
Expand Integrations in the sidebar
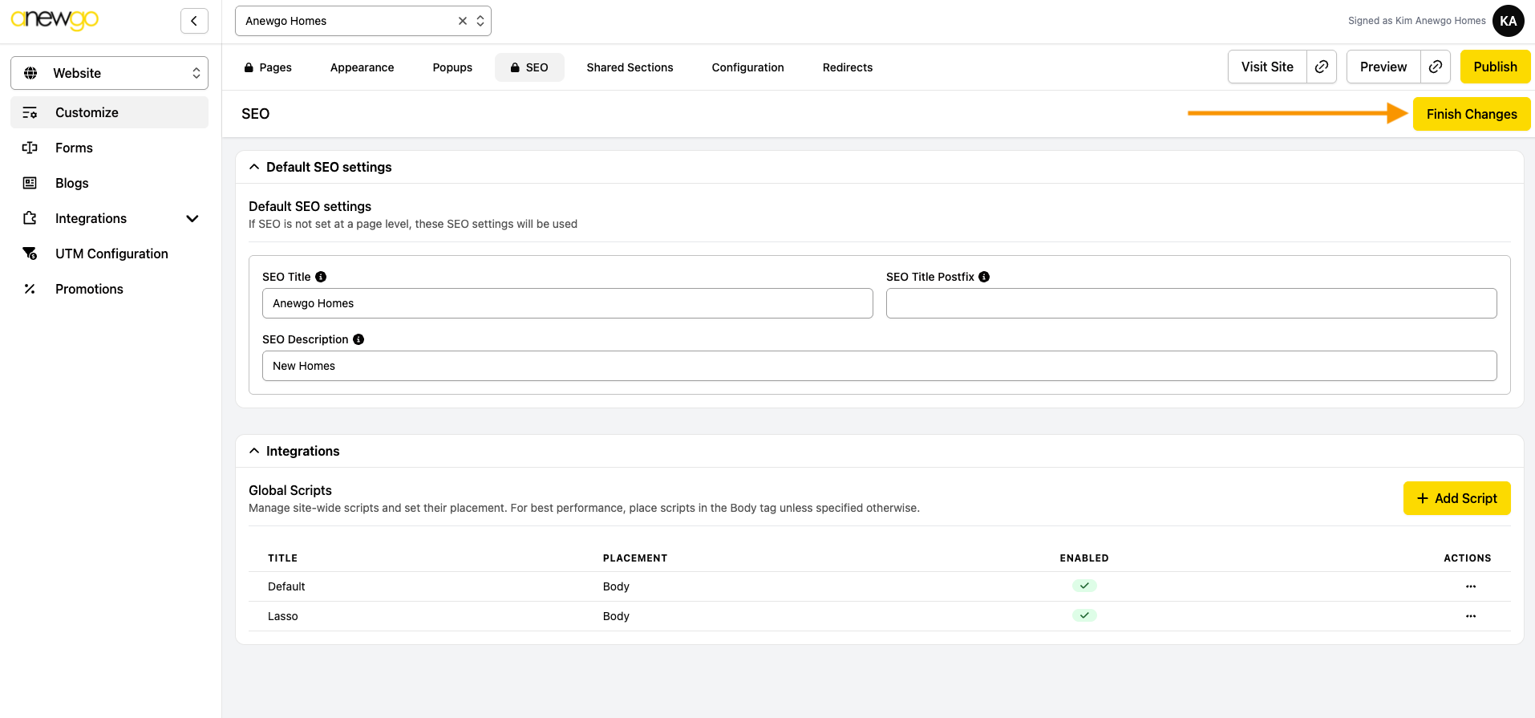pos(192,218)
